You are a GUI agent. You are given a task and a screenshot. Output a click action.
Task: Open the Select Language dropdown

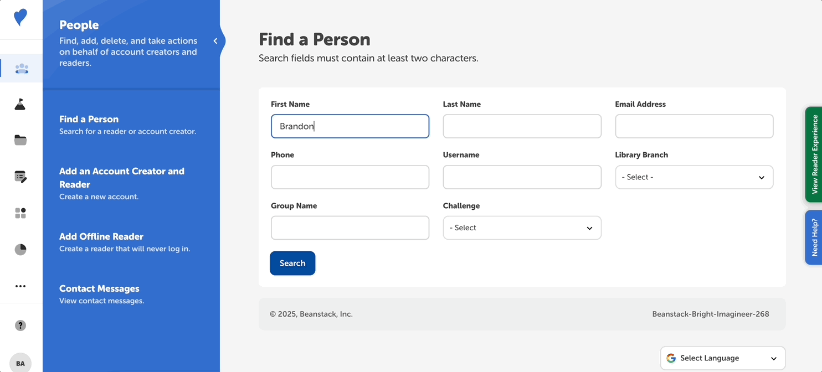point(722,358)
